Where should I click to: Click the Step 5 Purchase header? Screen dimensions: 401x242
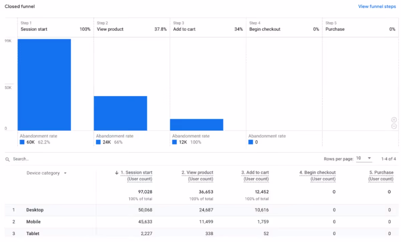tap(360, 26)
